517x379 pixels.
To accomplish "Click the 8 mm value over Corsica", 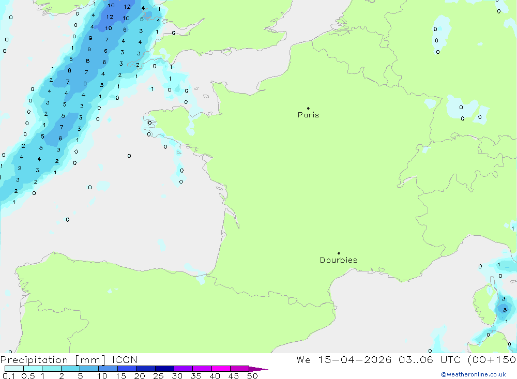I will (505, 310).
